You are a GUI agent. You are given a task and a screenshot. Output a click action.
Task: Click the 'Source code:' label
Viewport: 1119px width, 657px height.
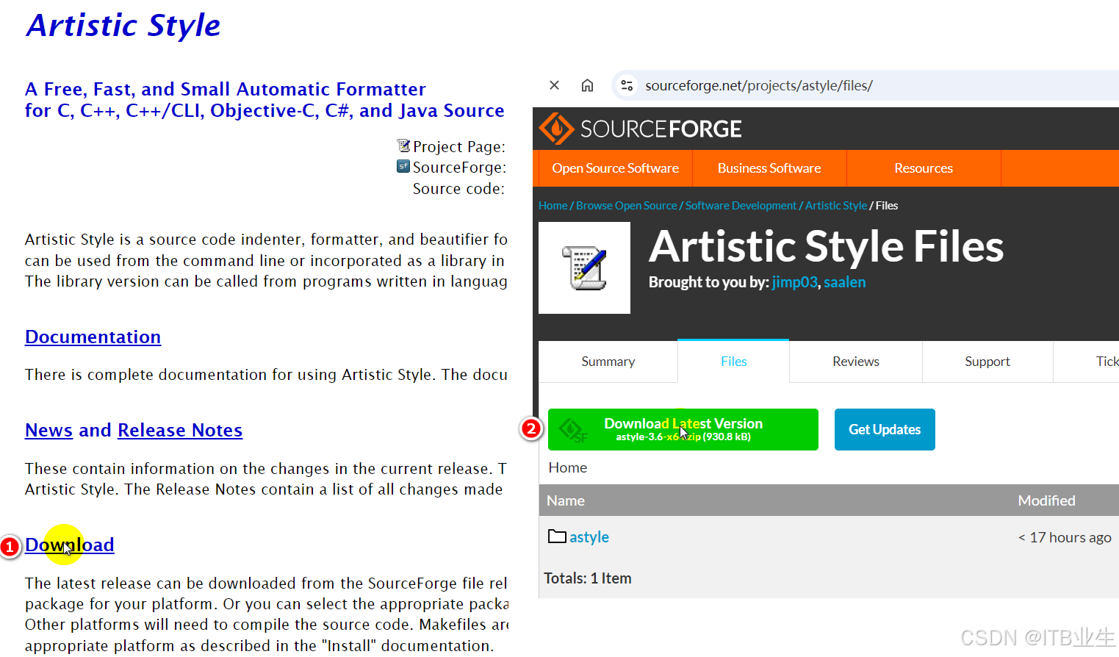tap(458, 189)
